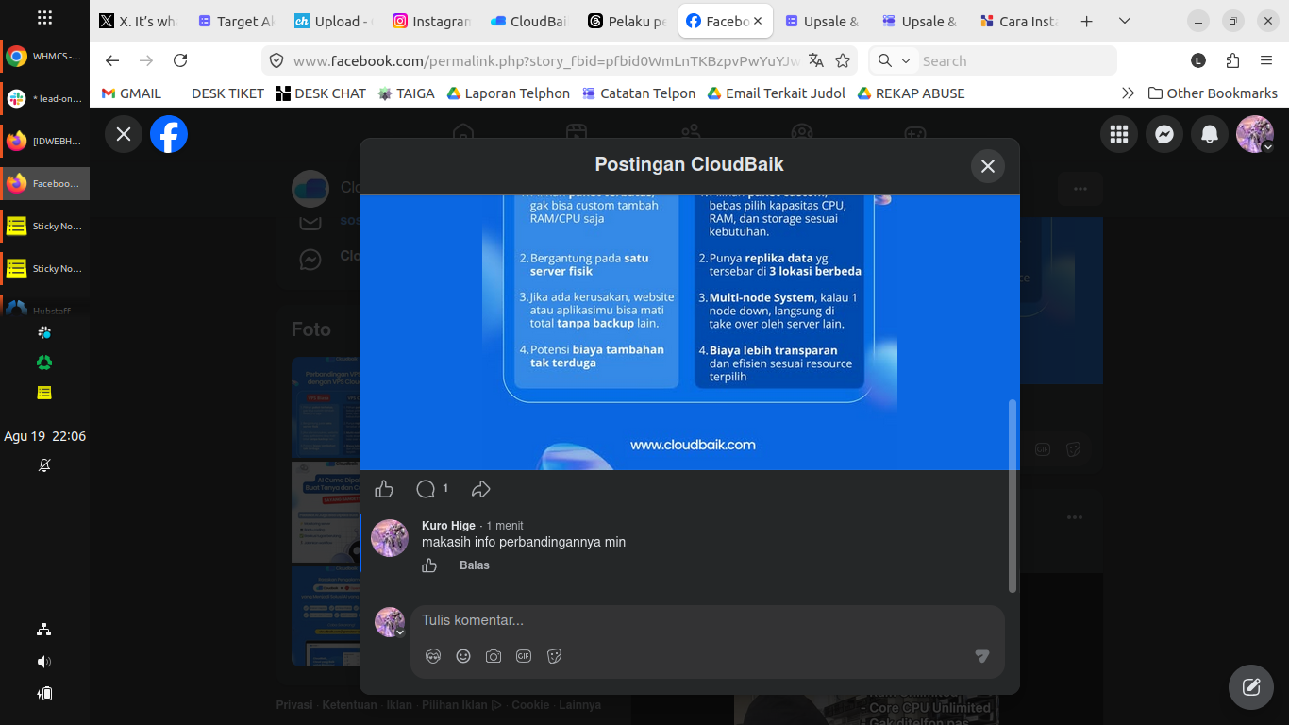This screenshot has height=725, width=1289.
Task: Send the comment with the paper-plane icon
Action: pos(982,656)
